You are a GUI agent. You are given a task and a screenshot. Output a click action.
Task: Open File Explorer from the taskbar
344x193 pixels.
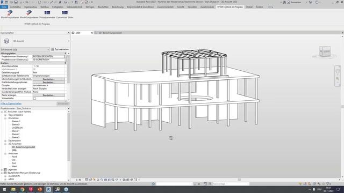click(13, 189)
